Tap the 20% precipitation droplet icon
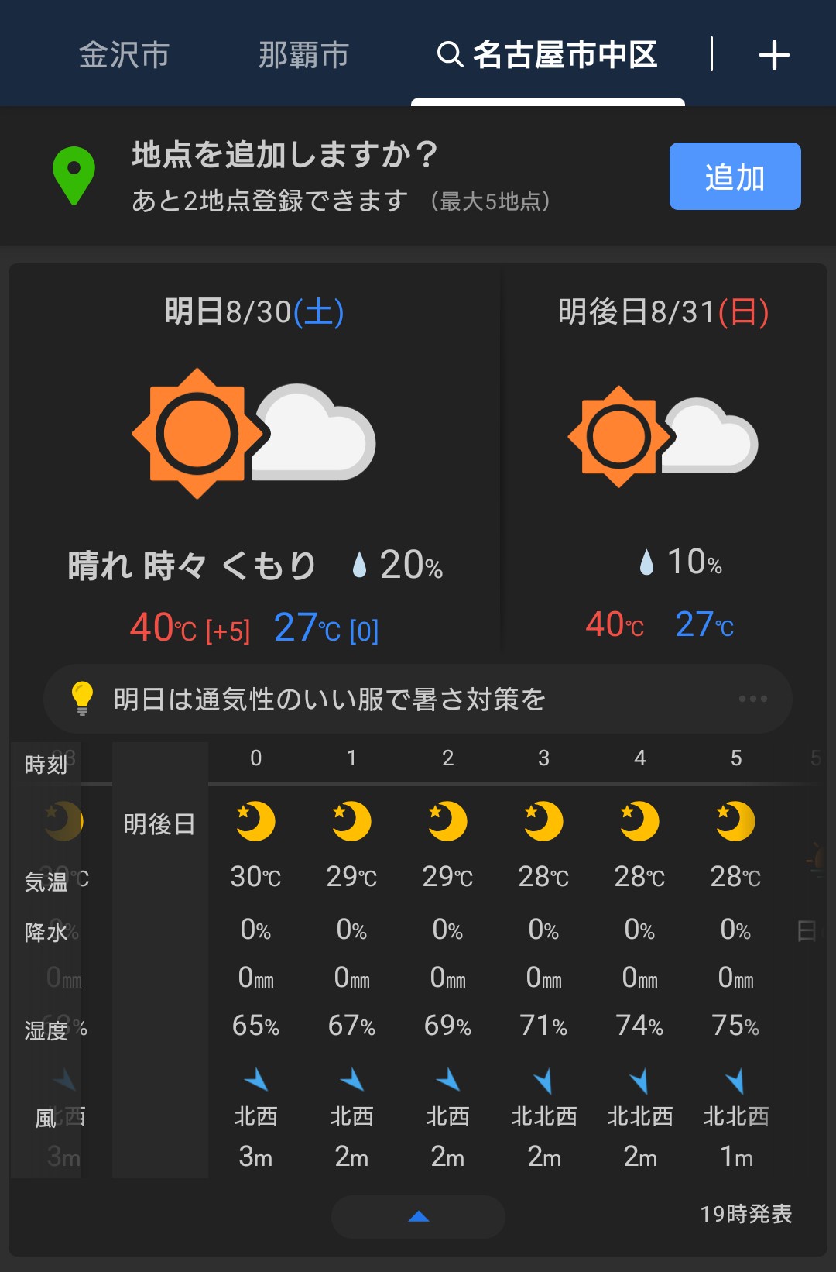 pos(359,565)
